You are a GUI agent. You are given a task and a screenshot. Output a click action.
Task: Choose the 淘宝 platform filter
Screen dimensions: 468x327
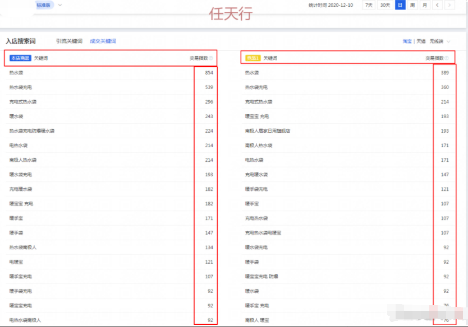tap(407, 41)
